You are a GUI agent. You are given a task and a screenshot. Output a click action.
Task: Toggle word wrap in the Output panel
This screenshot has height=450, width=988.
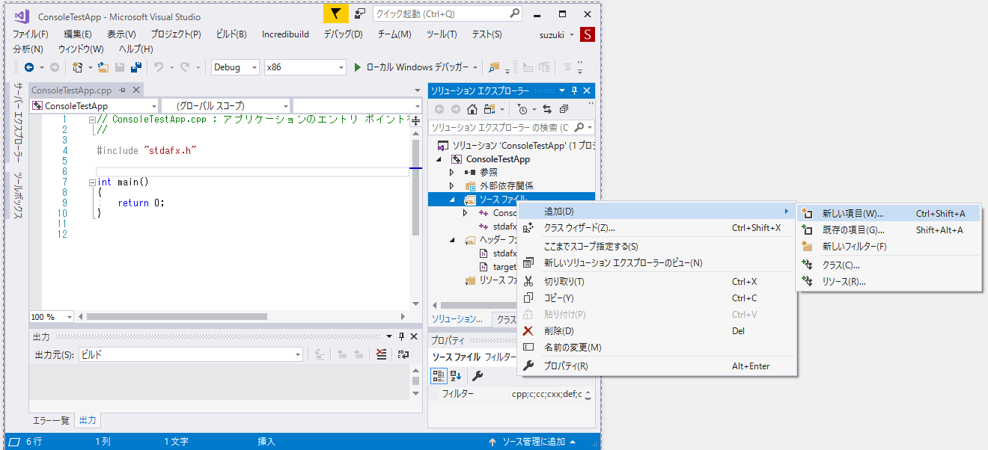point(404,355)
